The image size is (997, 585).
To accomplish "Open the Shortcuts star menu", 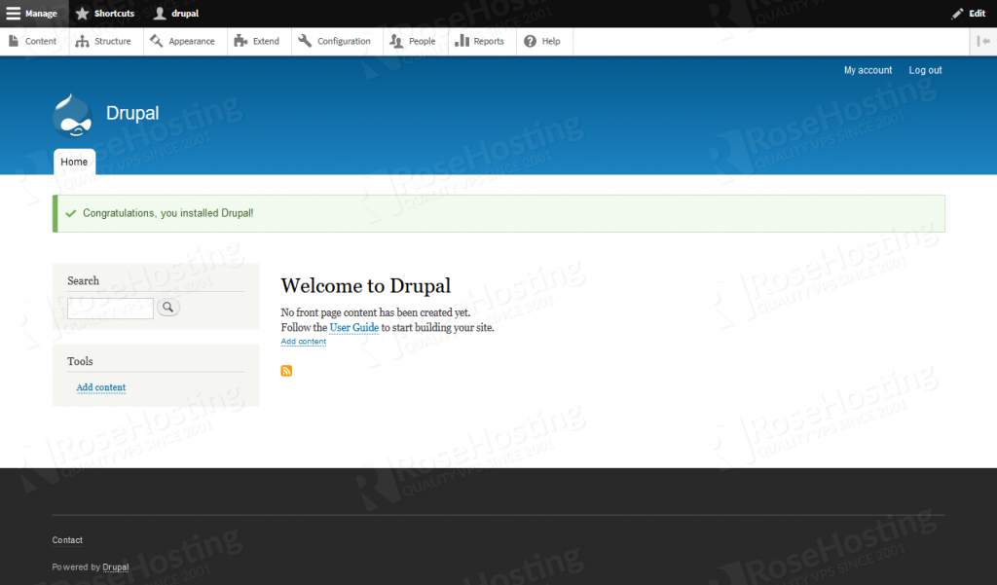I will click(x=105, y=14).
